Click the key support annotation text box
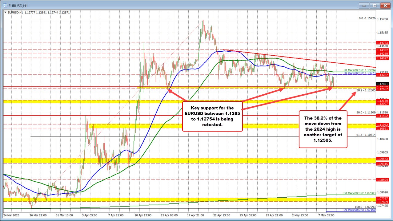This screenshot has height=221, width=393. 212,116
